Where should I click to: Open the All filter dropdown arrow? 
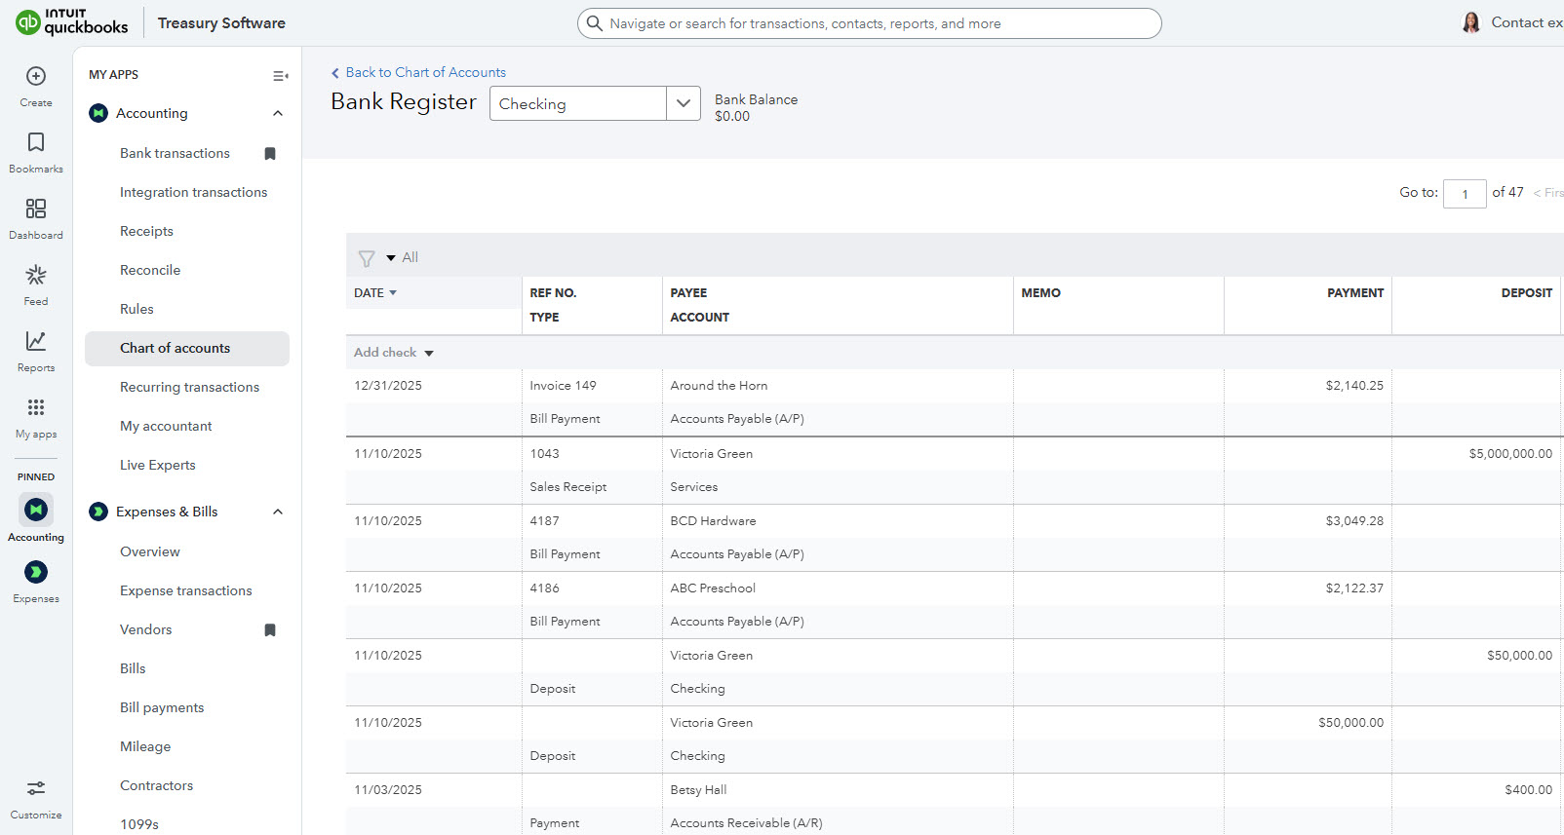coord(391,258)
